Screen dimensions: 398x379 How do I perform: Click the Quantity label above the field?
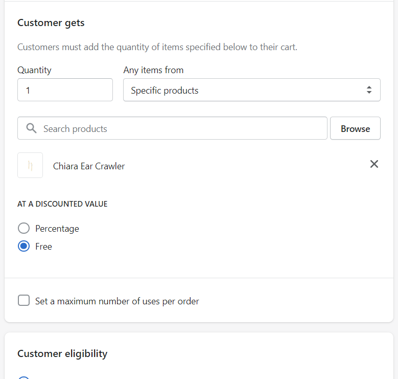point(34,70)
